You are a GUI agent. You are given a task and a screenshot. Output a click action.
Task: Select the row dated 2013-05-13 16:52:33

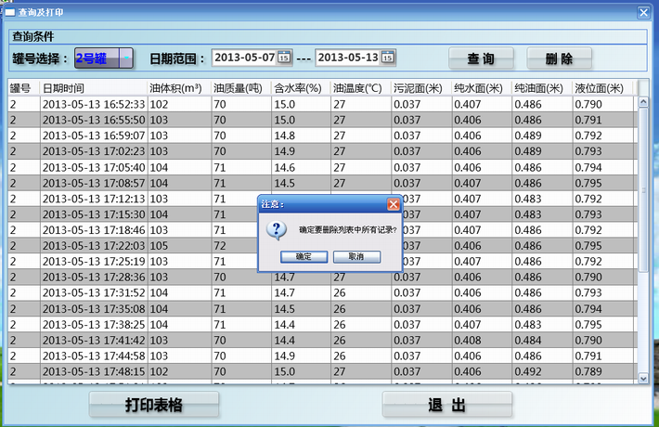[93, 105]
